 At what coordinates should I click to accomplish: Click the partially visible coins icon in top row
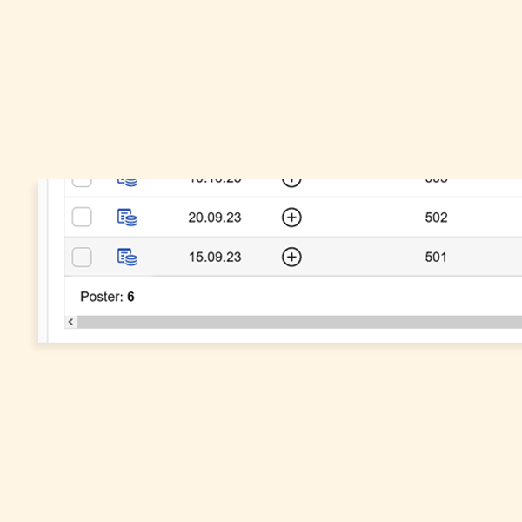[x=127, y=182]
